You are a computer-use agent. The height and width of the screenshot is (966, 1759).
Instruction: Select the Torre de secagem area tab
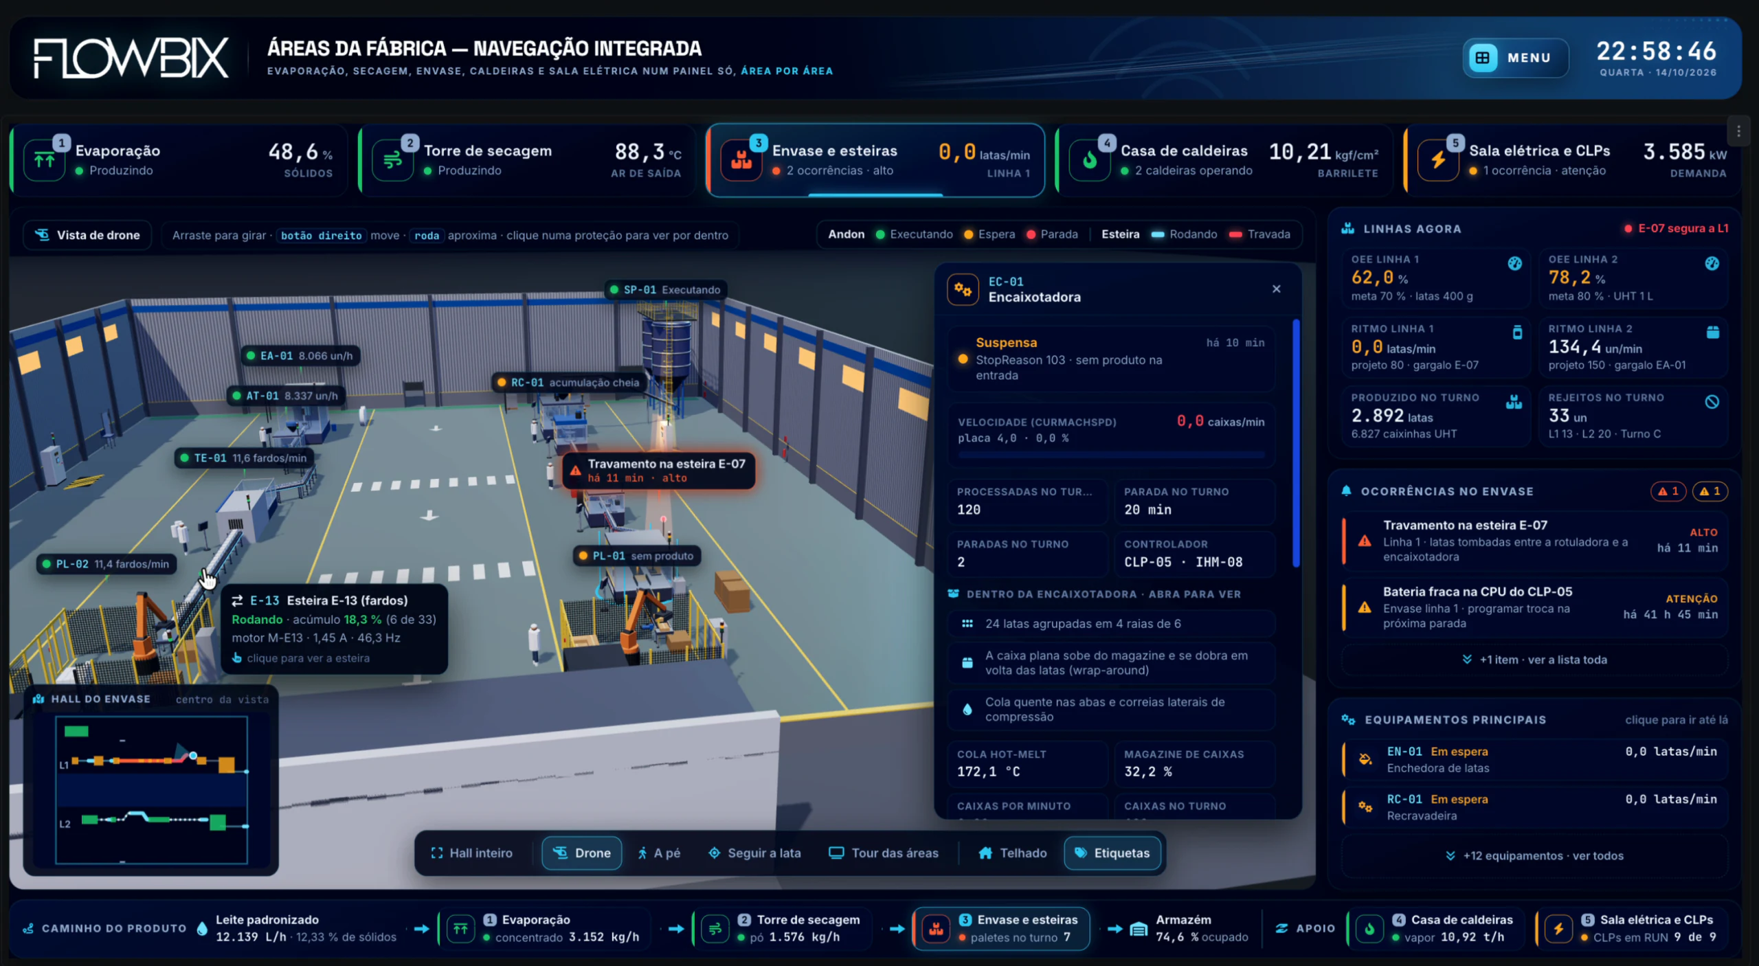(527, 160)
